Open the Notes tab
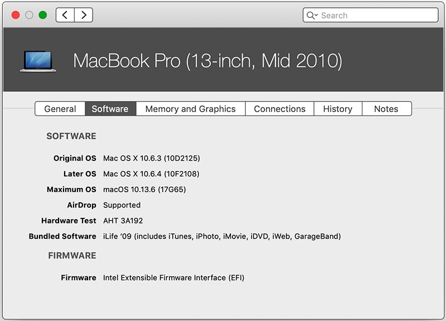This screenshot has width=446, height=321. 386,109
